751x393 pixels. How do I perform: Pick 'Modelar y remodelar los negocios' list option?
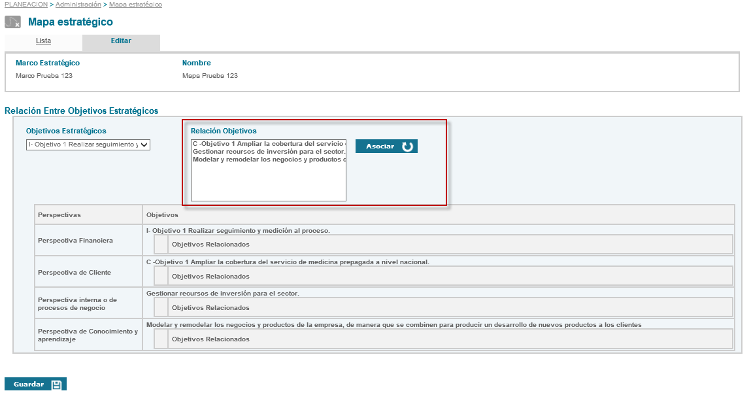click(268, 159)
